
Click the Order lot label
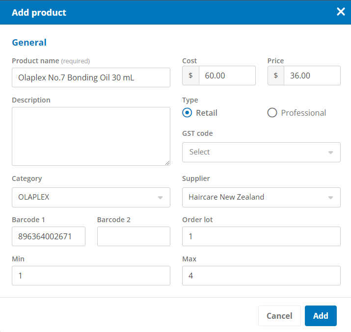(197, 220)
